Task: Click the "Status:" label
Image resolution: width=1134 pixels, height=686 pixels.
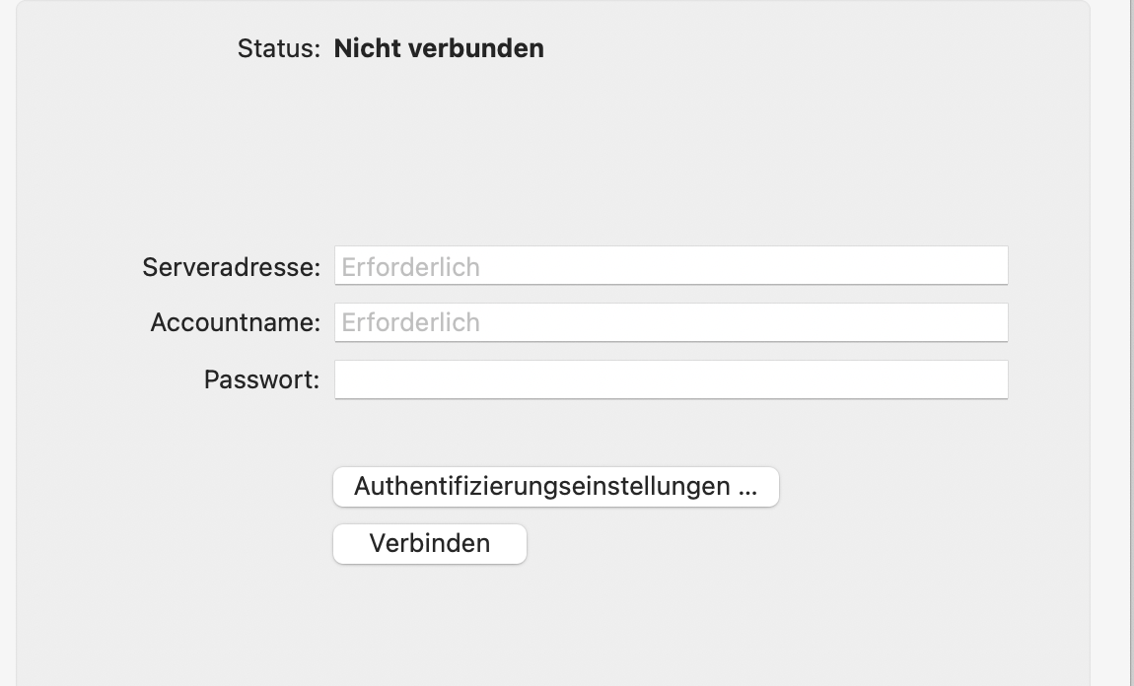Action: [x=278, y=48]
